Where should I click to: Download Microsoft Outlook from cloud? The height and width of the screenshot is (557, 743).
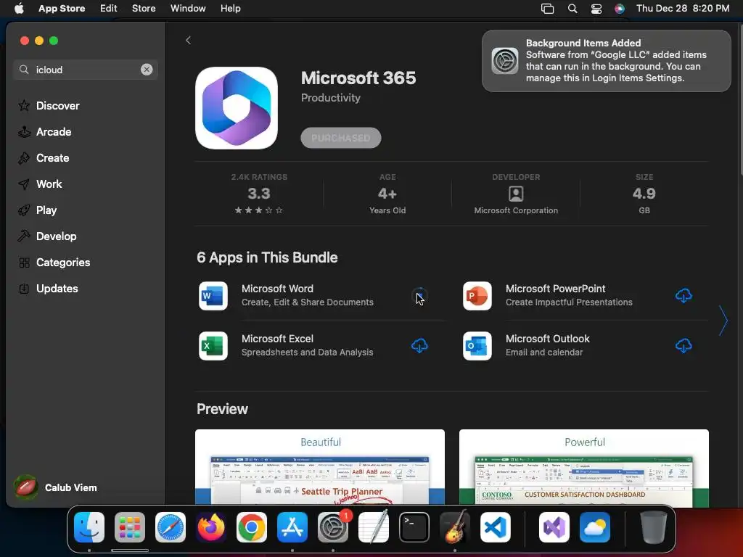pos(684,346)
